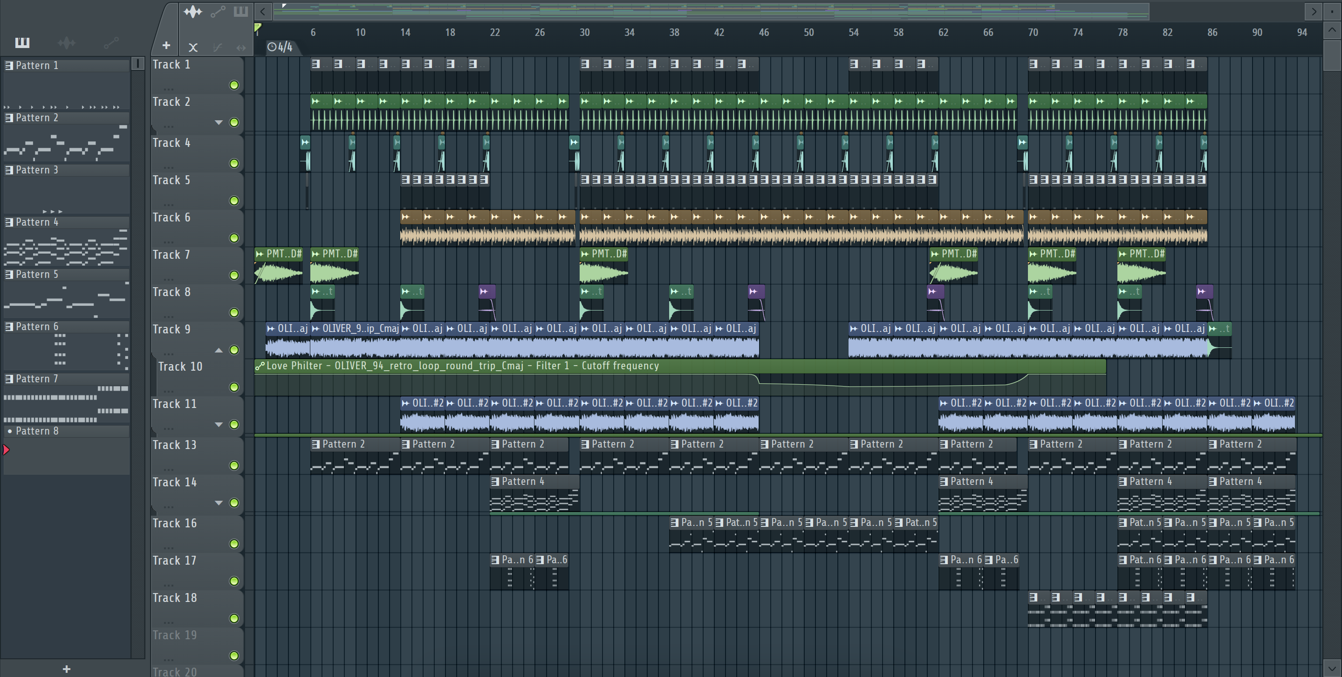Click bar 78 on the timeline ruler
Image resolution: width=1342 pixels, height=677 pixels.
1123,32
